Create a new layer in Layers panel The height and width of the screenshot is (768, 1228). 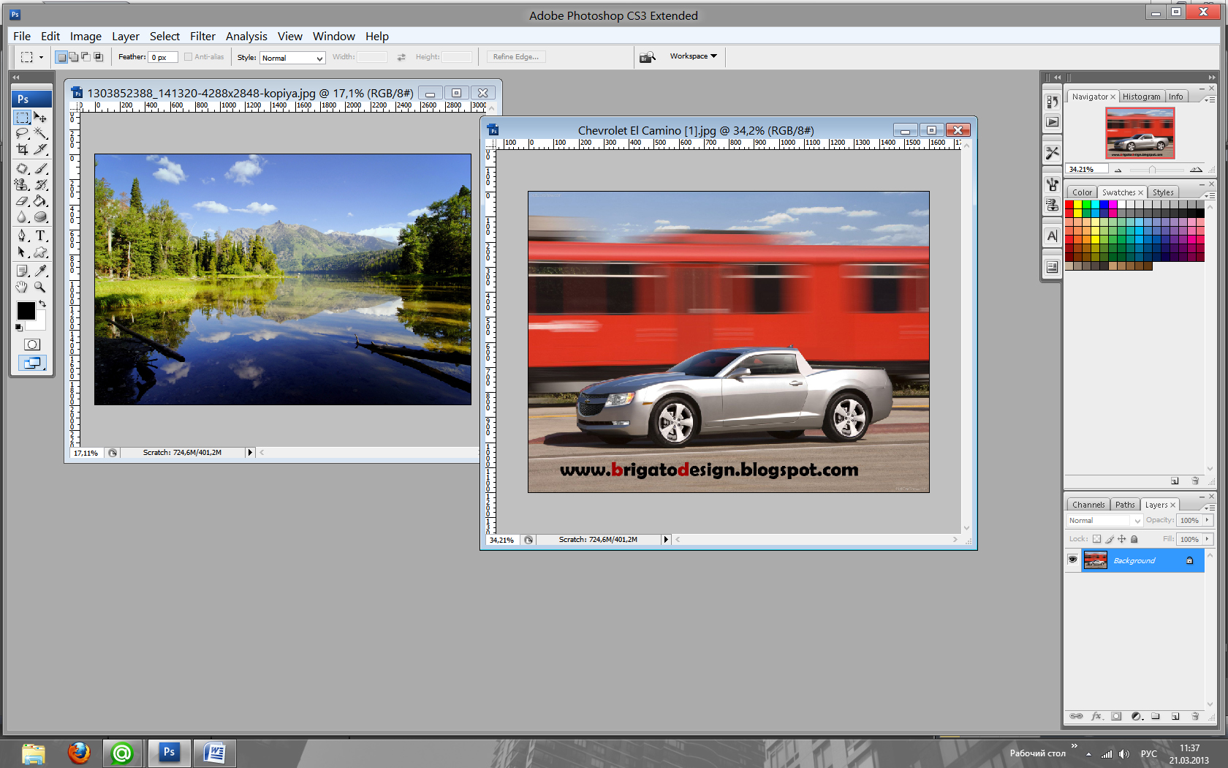1175,716
